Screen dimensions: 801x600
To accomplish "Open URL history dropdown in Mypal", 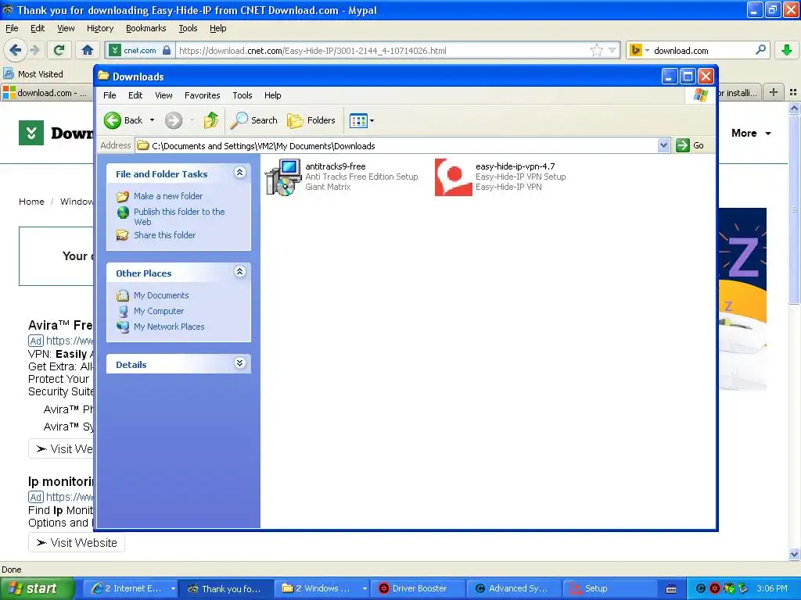I will coord(612,51).
